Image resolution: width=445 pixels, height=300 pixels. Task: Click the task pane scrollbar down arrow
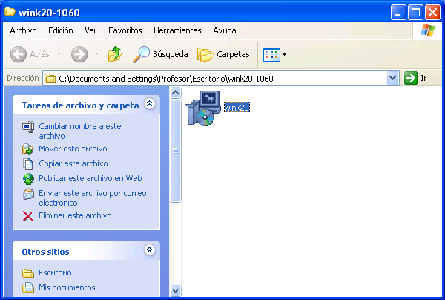(x=176, y=290)
